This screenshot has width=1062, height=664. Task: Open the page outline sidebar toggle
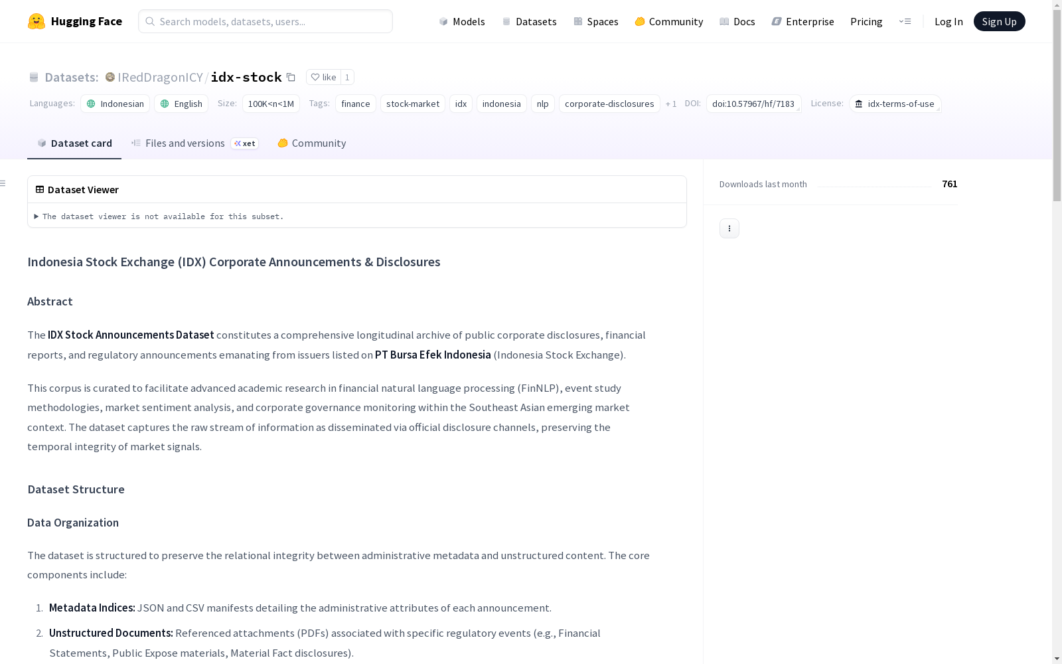(3, 183)
